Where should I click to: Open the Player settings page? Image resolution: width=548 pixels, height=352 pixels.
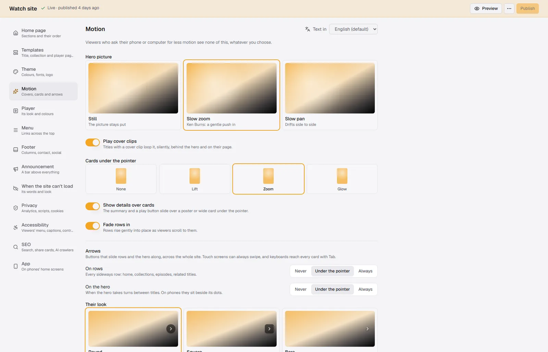coord(43,111)
